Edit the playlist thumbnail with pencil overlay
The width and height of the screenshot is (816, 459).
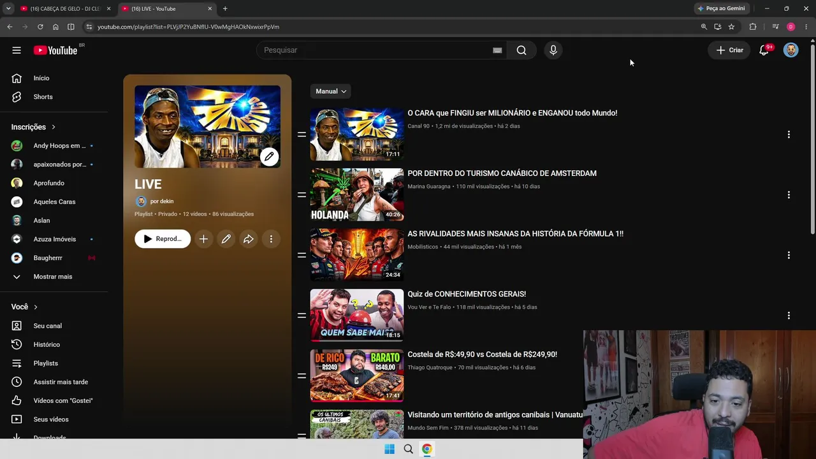coord(270,156)
